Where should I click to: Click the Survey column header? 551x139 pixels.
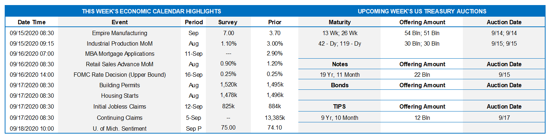(228, 22)
